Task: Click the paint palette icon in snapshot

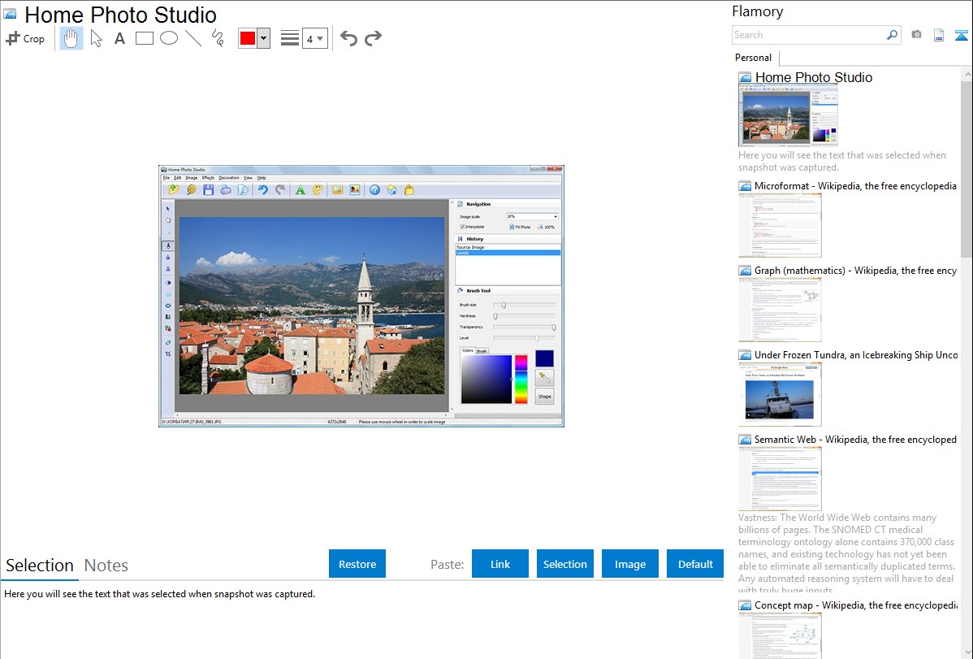Action: tap(317, 190)
